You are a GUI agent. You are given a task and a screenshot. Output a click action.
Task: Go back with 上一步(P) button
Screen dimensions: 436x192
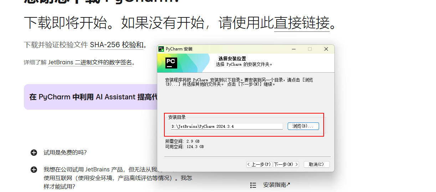click(x=259, y=164)
